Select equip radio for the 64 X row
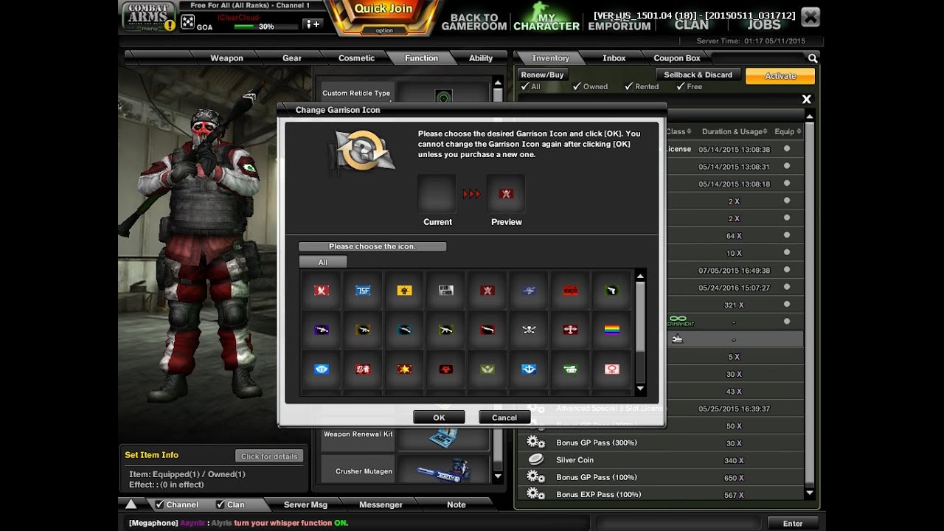The width and height of the screenshot is (944, 531). (x=787, y=235)
